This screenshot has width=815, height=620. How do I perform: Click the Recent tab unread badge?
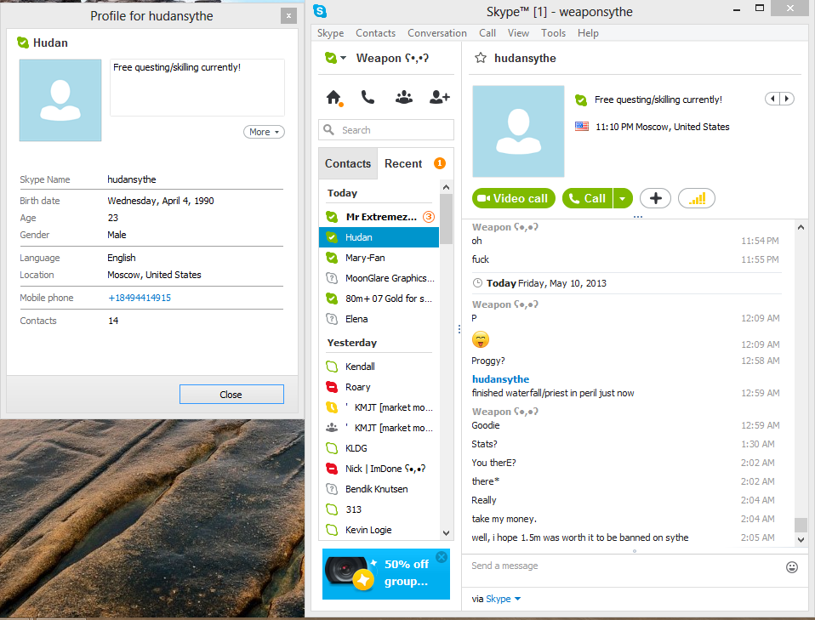(x=440, y=163)
